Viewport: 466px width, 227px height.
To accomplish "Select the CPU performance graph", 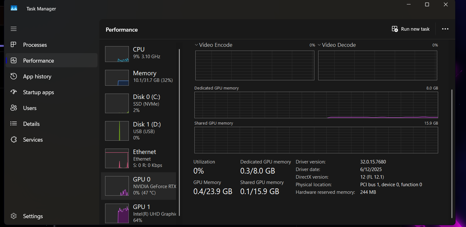I will [x=139, y=53].
